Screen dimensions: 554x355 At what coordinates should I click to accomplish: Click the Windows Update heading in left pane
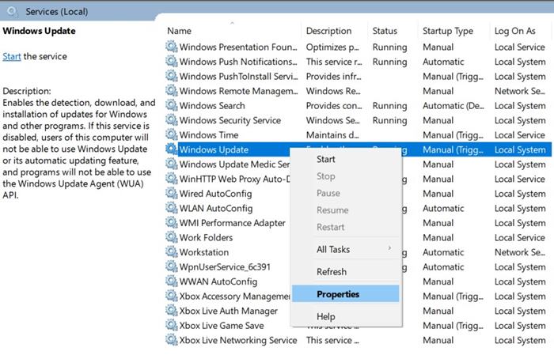pyautogui.click(x=39, y=31)
